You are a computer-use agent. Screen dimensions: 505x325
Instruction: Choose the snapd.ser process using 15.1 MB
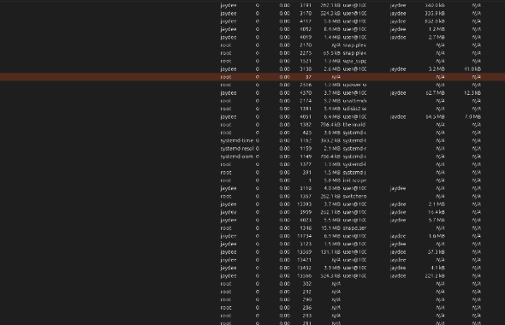click(253, 227)
